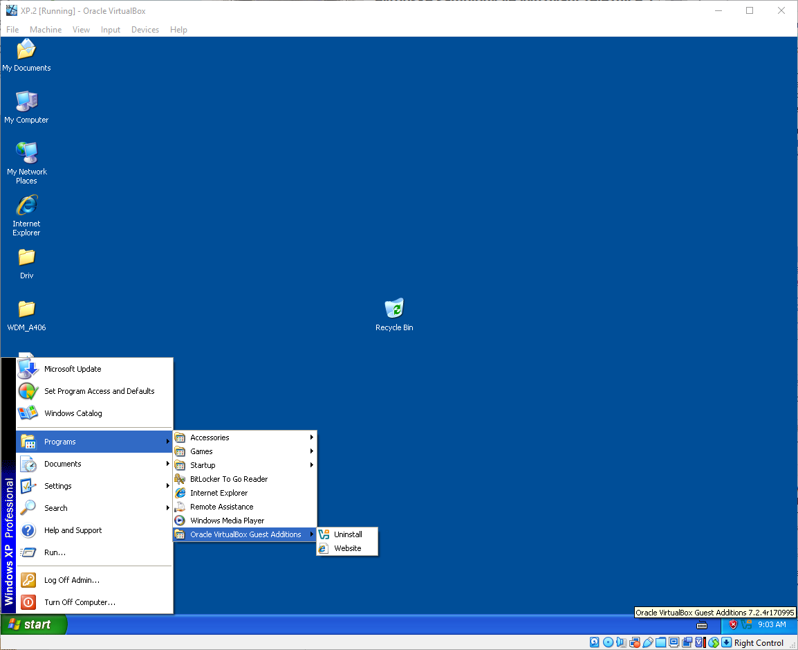Expand the Settings submenu arrow
The image size is (798, 650).
coord(167,486)
